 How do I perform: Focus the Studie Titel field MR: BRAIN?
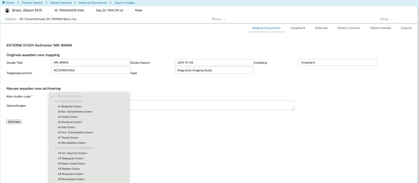pyautogui.click(x=91, y=62)
